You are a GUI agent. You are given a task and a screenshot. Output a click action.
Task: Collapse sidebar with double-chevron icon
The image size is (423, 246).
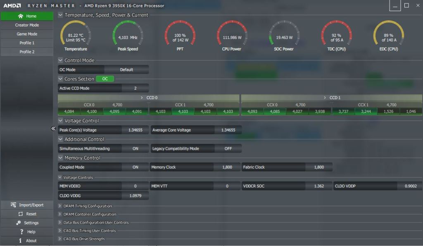[53, 129]
